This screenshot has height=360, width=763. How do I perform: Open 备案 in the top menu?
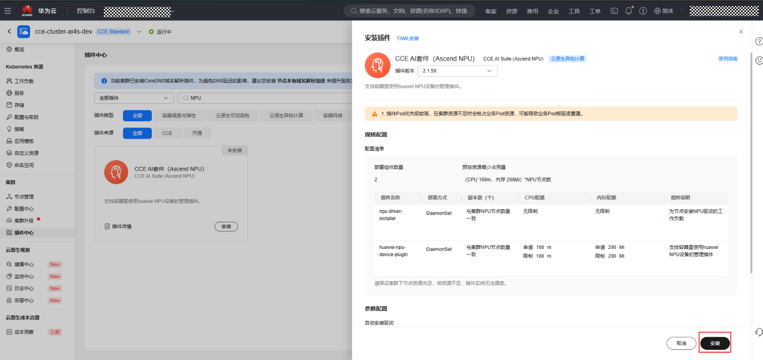(x=491, y=11)
